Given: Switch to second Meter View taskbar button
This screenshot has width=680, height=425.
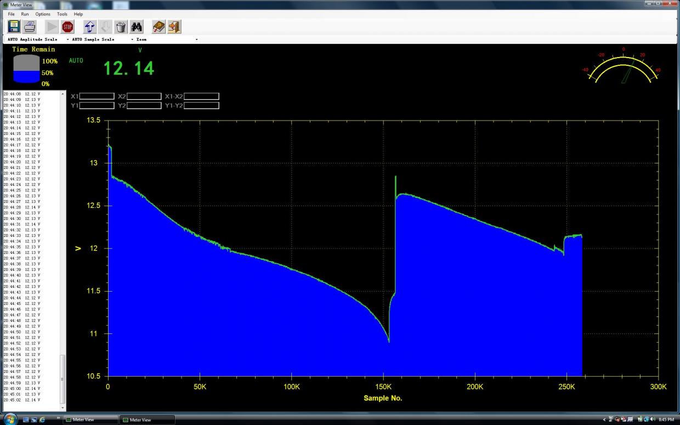Looking at the screenshot, I should [148, 420].
